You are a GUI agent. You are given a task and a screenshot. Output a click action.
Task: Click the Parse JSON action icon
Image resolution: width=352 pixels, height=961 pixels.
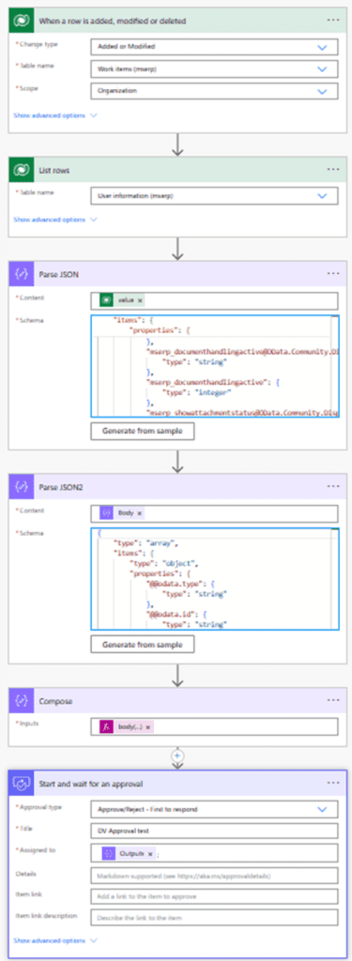coord(21,273)
